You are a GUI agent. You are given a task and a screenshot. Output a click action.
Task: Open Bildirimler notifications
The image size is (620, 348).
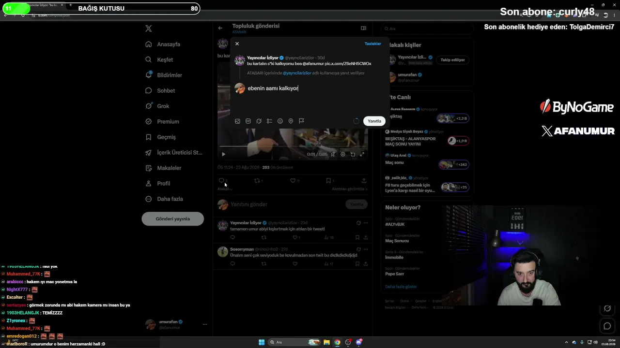pyautogui.click(x=164, y=75)
